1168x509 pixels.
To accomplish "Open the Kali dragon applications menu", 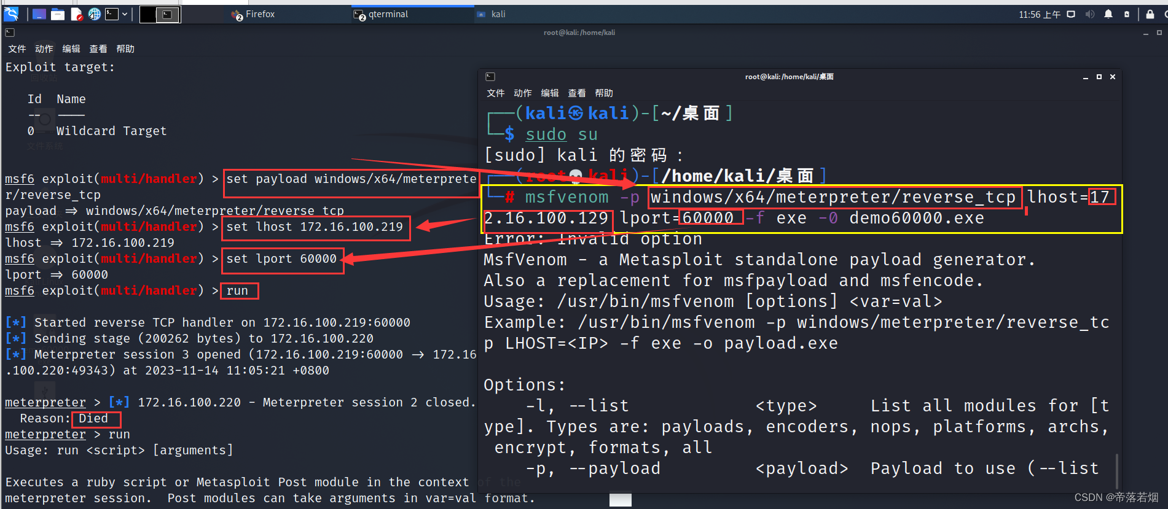I will (11, 14).
